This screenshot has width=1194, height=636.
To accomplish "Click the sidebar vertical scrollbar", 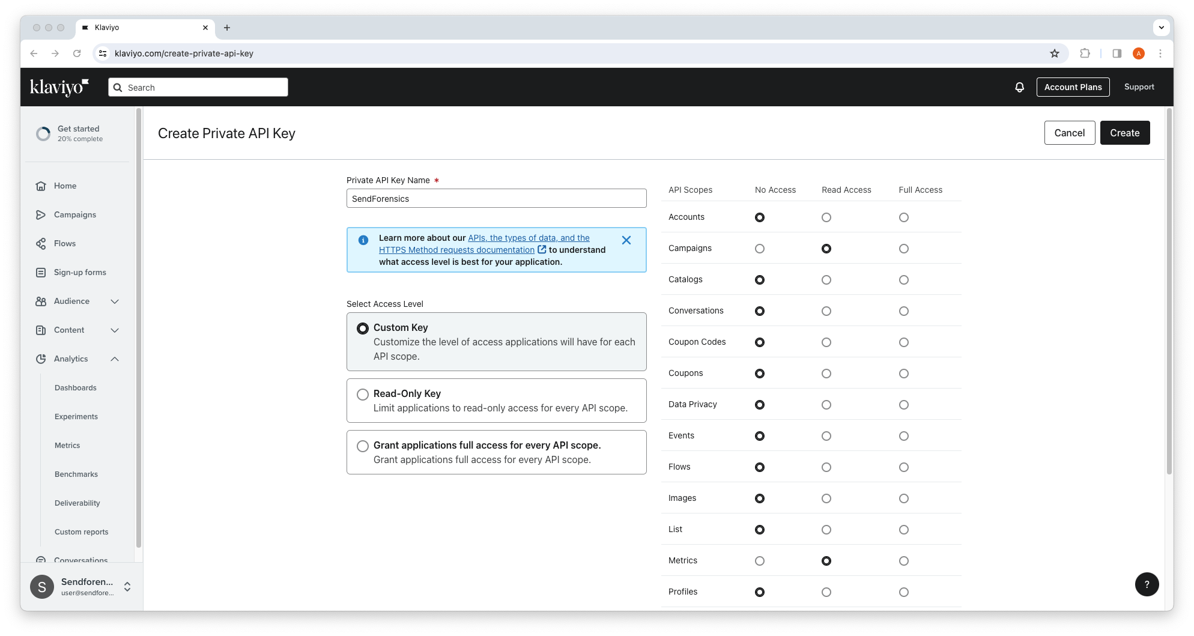I will [x=139, y=328].
